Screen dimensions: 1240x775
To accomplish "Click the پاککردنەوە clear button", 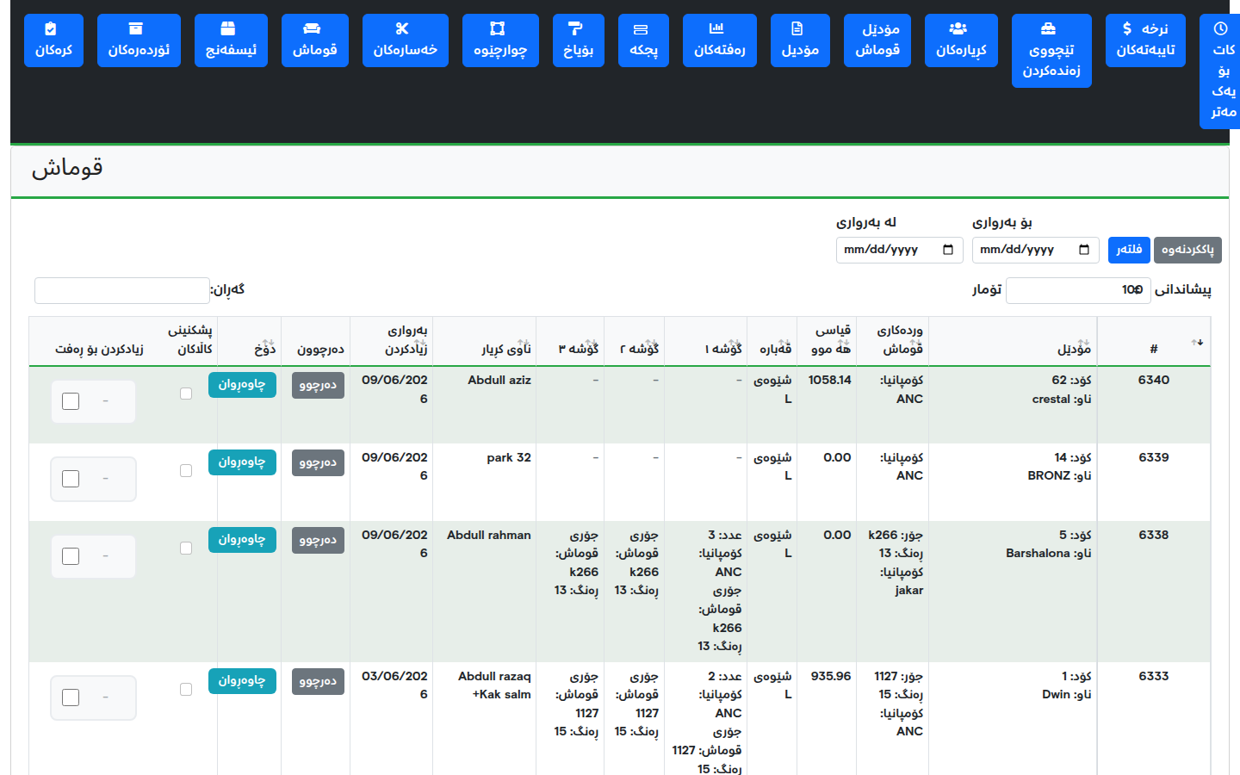I will click(x=1187, y=250).
